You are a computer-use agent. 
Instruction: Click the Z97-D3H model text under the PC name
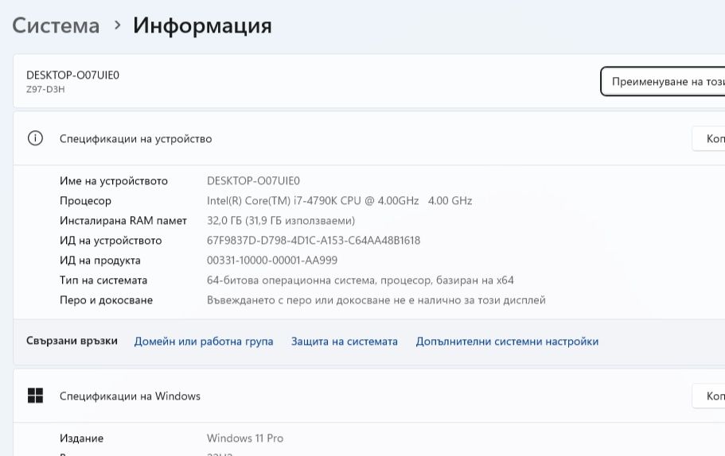click(45, 89)
